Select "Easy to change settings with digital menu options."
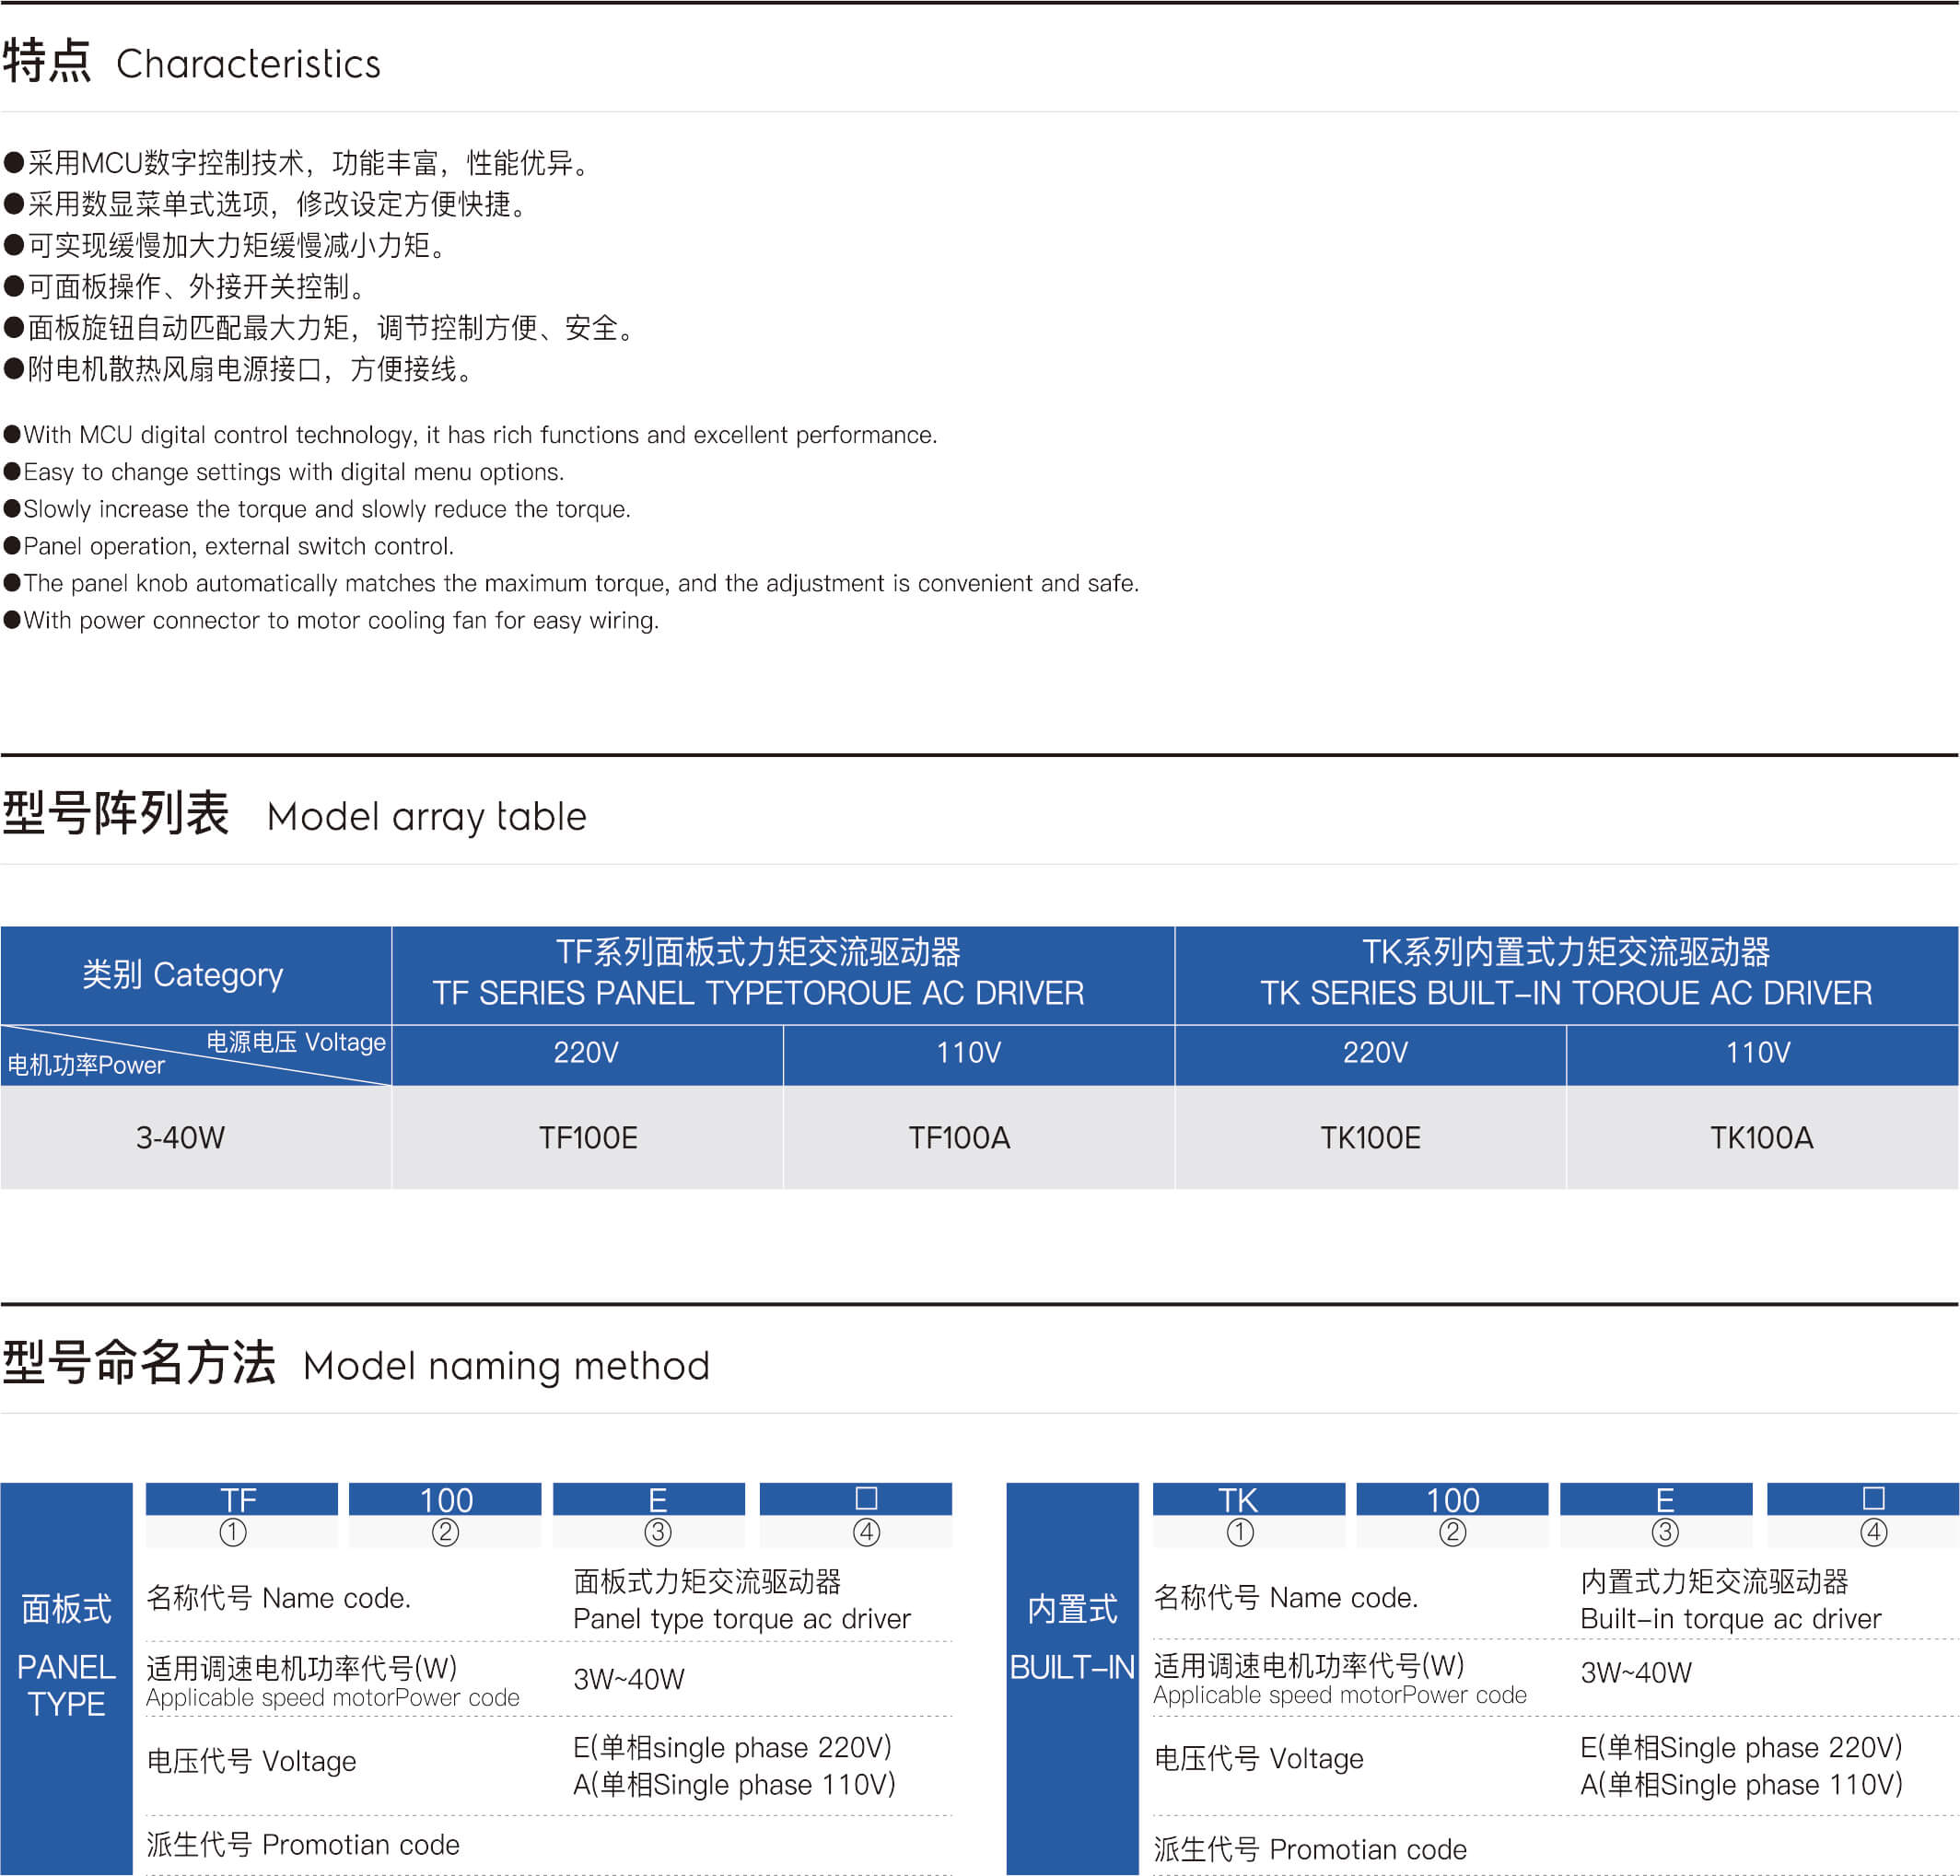Image resolution: width=1960 pixels, height=1876 pixels. coord(285,472)
